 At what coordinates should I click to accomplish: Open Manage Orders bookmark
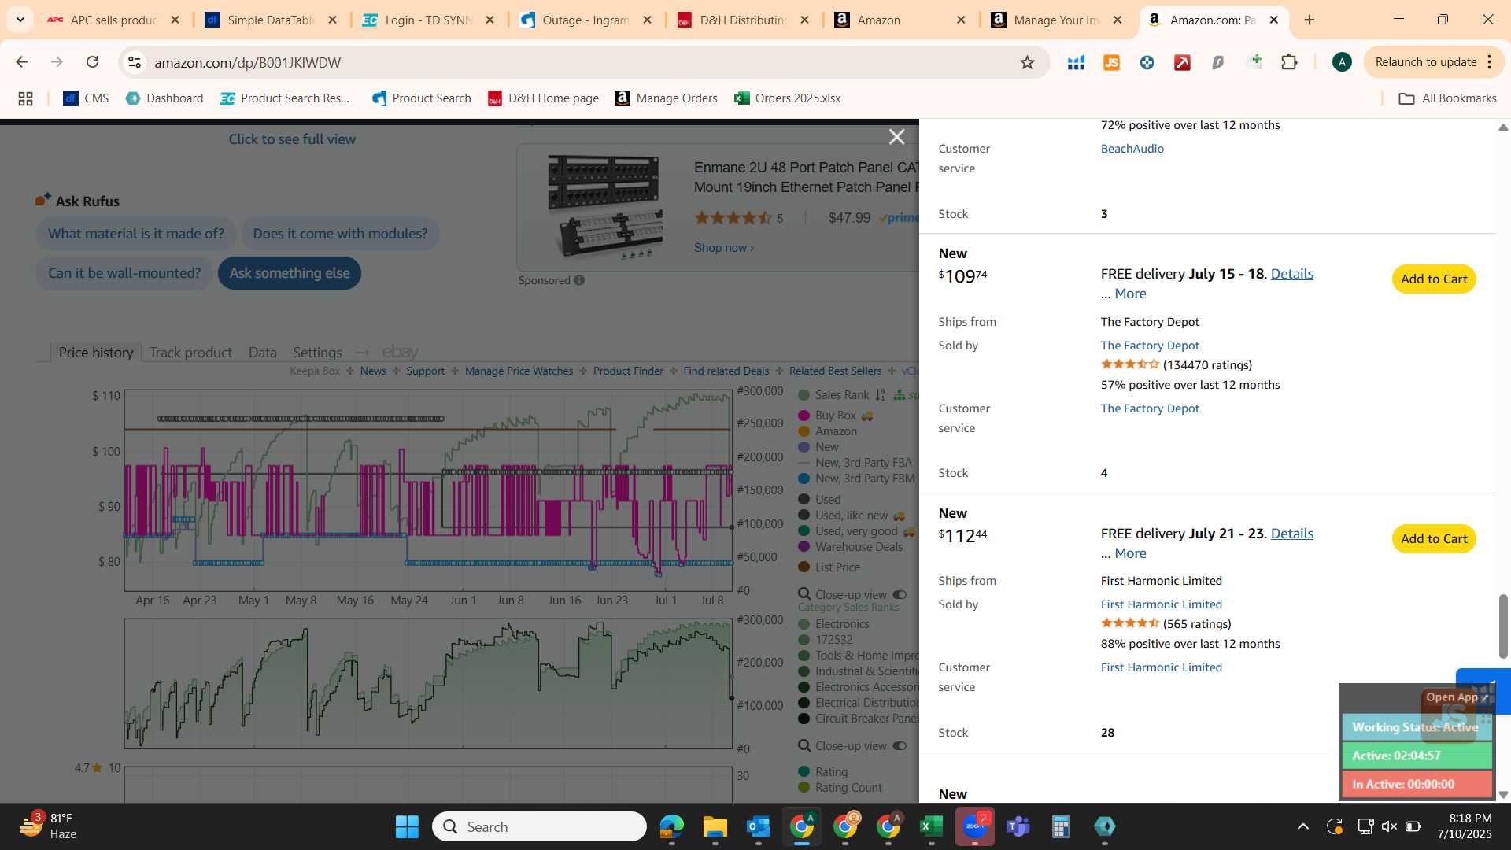(667, 98)
